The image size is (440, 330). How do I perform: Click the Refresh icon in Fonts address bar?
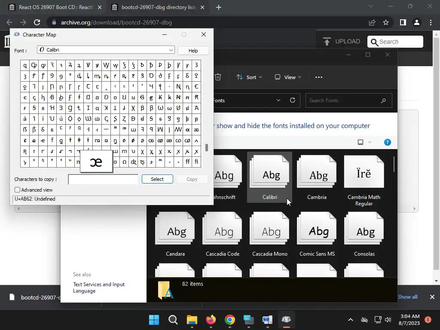pyautogui.click(x=292, y=100)
